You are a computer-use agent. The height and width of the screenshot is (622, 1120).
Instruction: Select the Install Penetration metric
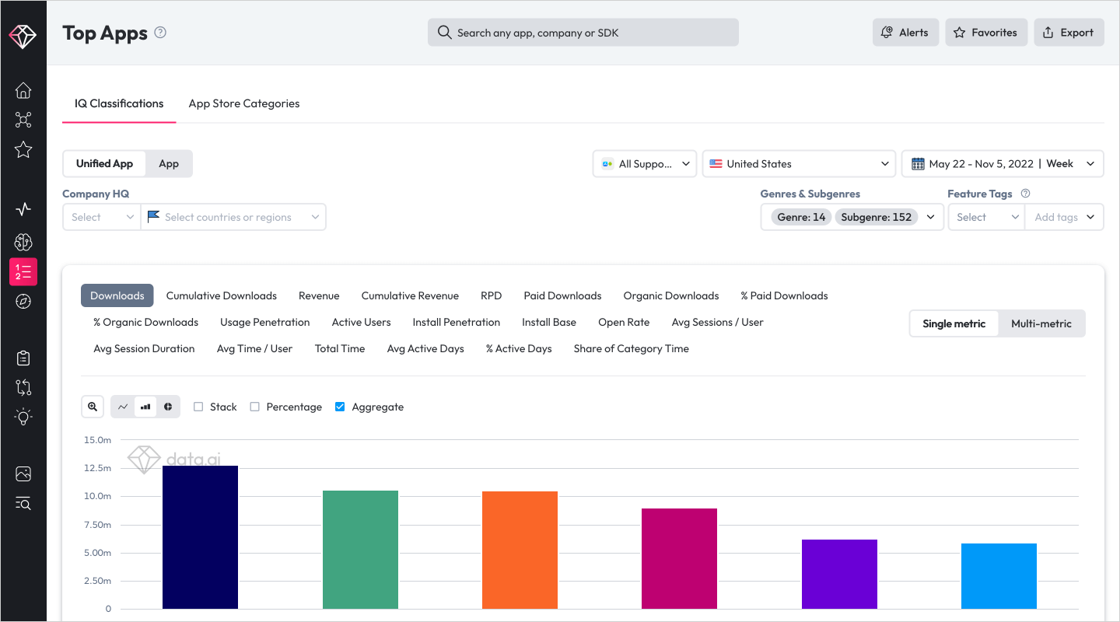pyautogui.click(x=457, y=322)
